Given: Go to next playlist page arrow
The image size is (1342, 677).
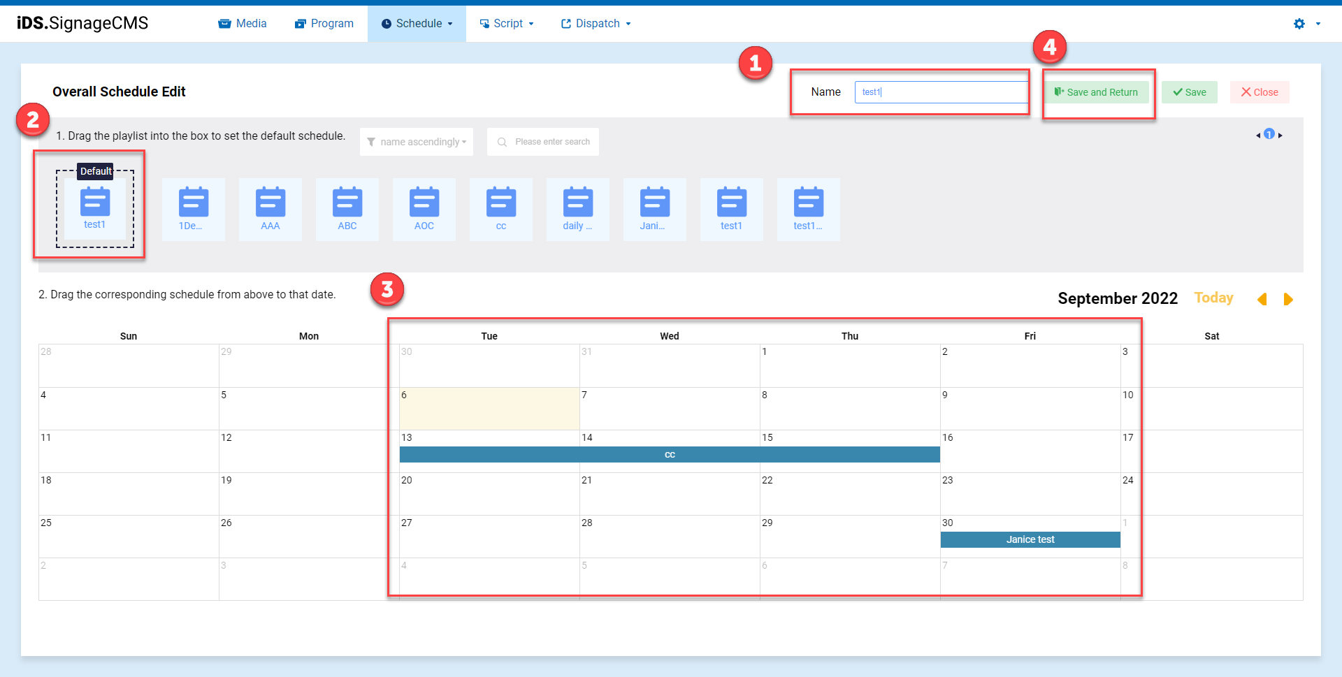Looking at the screenshot, I should 1280,136.
